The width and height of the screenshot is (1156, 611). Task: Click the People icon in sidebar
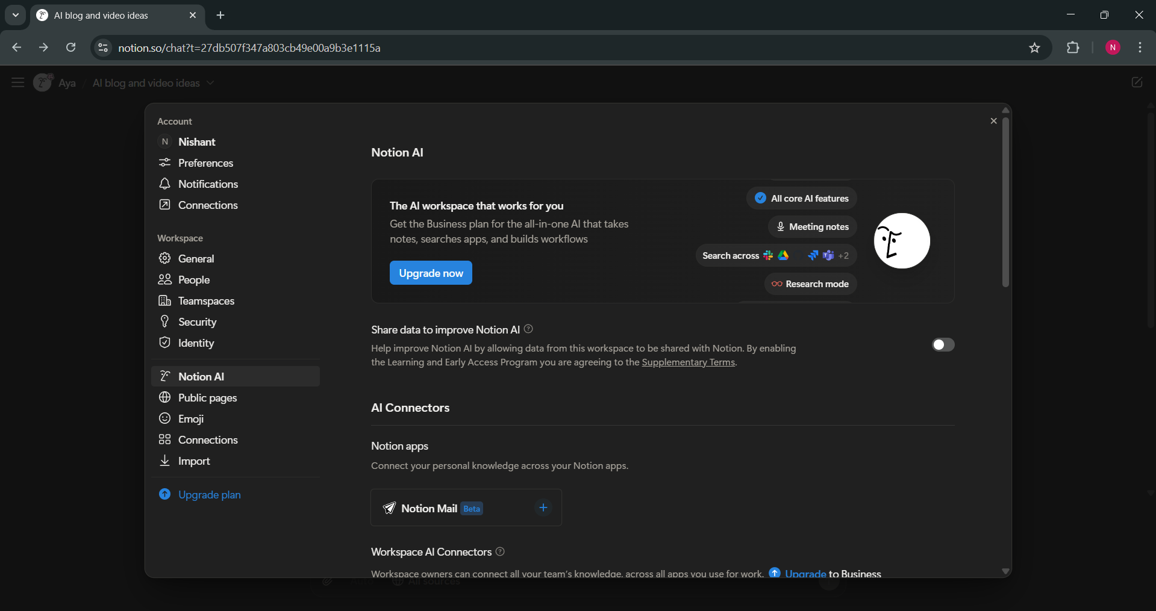coord(164,279)
